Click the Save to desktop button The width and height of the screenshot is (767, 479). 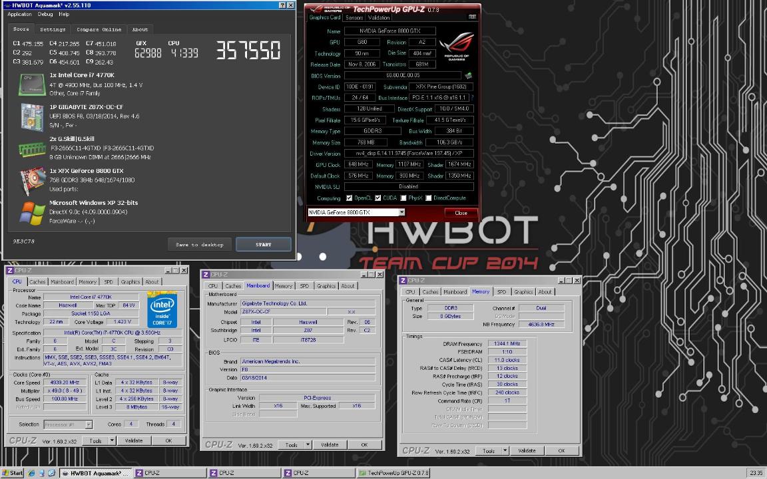pos(200,244)
